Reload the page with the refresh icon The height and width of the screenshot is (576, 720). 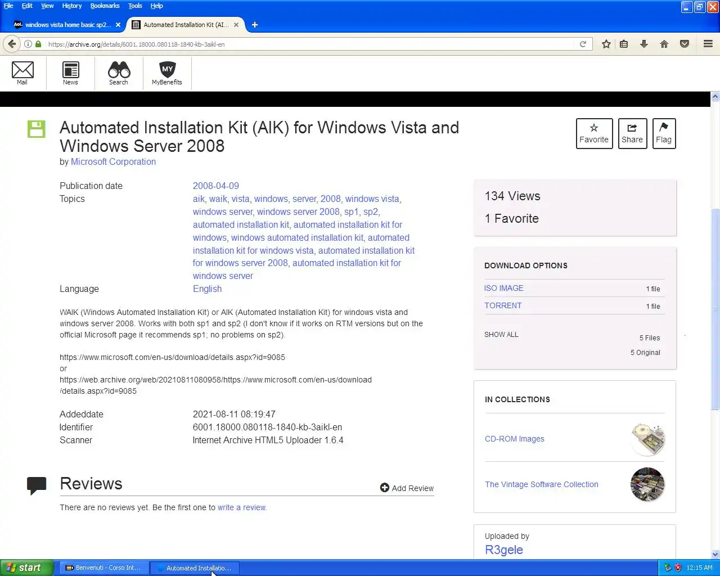[x=583, y=44]
